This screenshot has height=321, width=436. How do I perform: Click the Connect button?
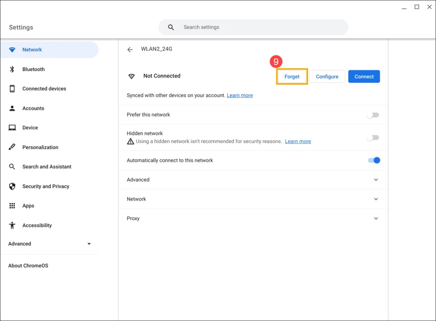coord(364,76)
